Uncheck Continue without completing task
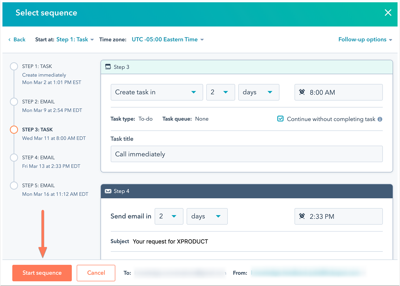The height and width of the screenshot is (286, 400). click(280, 119)
